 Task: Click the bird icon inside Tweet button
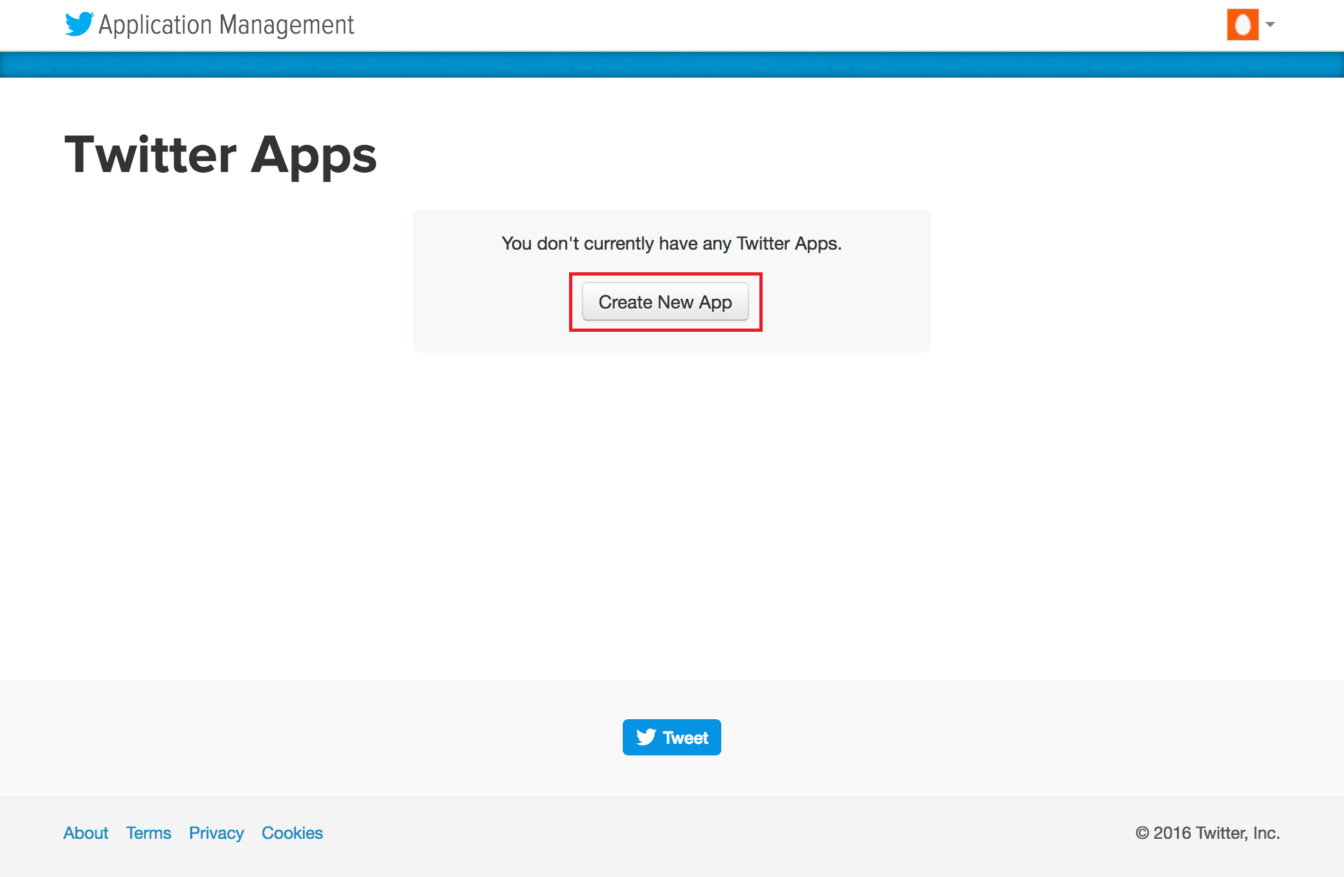[646, 737]
